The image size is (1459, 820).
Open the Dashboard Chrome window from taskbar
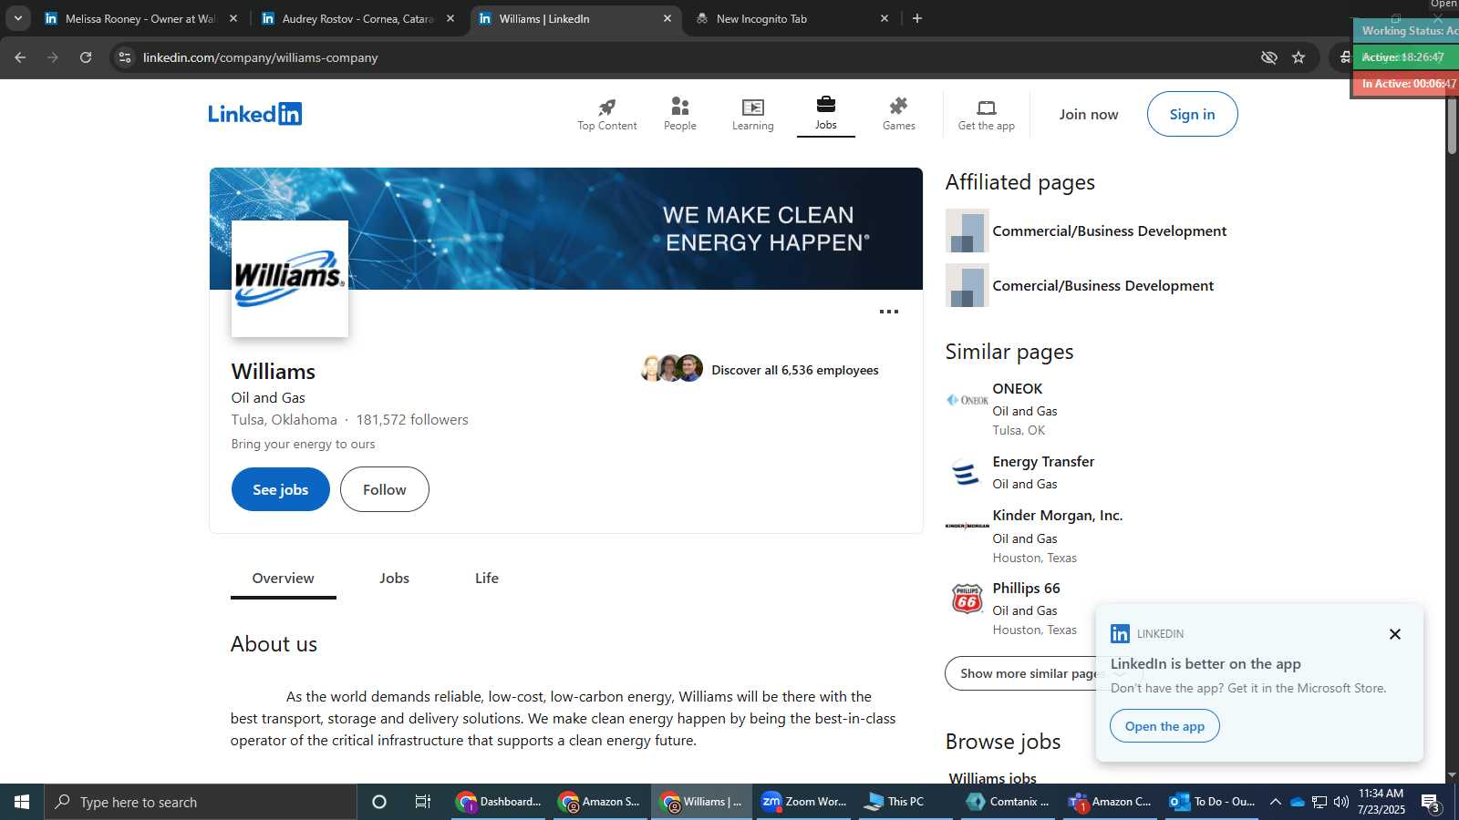click(x=500, y=802)
